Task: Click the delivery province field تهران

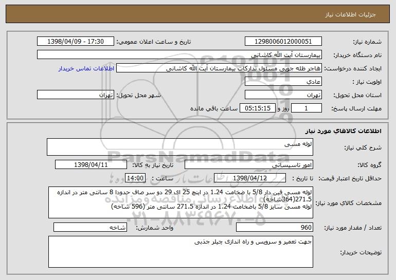Action: click(283, 95)
